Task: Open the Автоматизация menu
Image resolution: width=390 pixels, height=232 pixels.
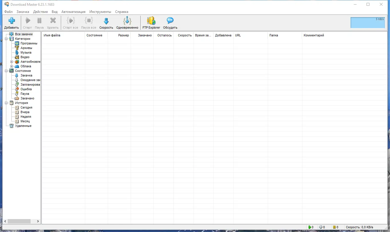Action: (73, 12)
